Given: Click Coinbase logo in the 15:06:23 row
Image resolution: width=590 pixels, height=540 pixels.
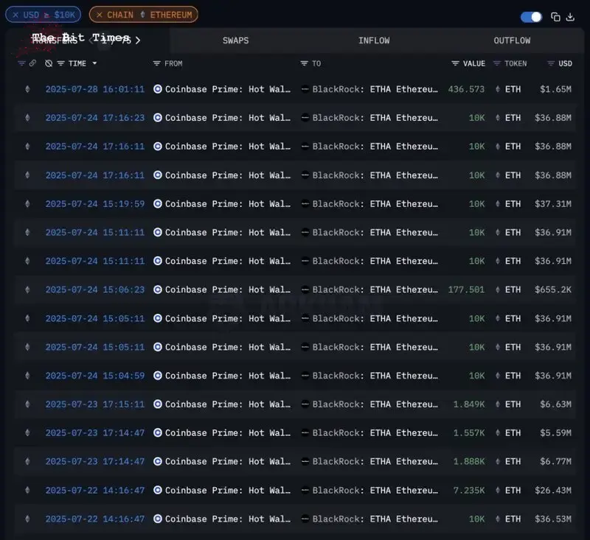Looking at the screenshot, I should pyautogui.click(x=158, y=290).
